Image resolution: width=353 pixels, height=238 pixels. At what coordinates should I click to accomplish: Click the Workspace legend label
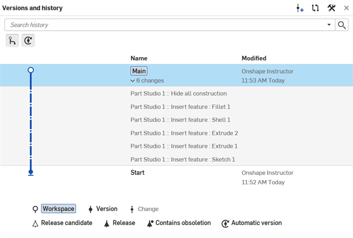pyautogui.click(x=58, y=209)
